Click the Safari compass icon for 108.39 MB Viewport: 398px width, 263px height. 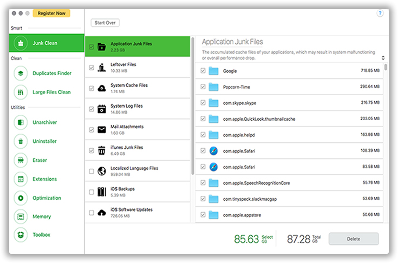pos(213,151)
